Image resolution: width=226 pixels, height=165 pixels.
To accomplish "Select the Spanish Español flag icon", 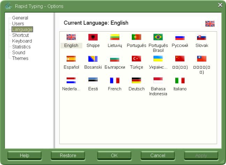I will (x=71, y=59).
